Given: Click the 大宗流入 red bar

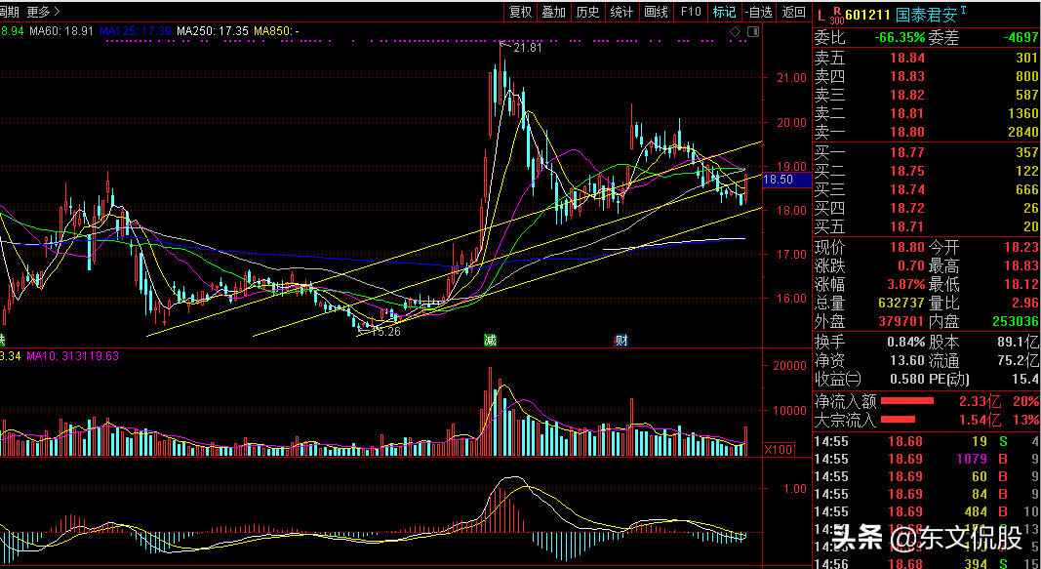Looking at the screenshot, I should tap(899, 420).
